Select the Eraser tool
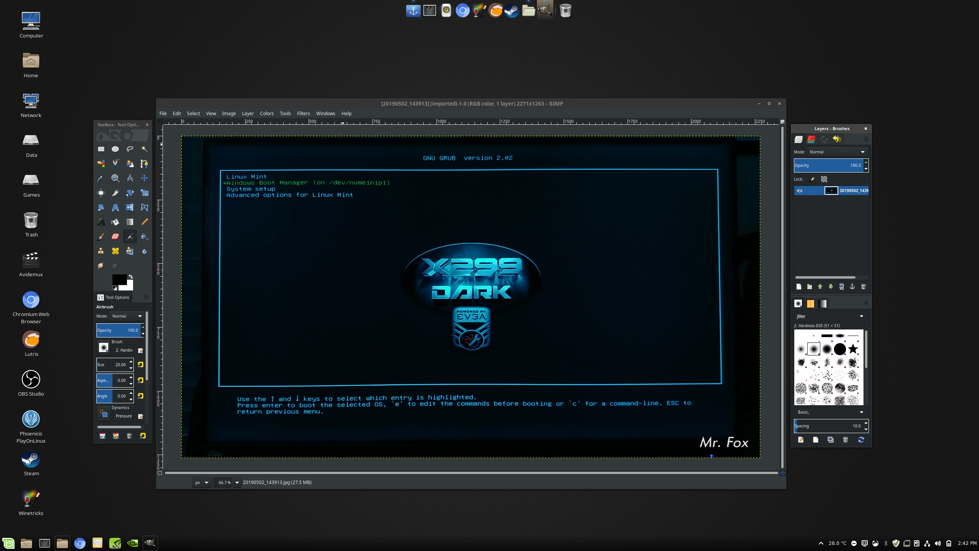This screenshot has height=551, width=979. pyautogui.click(x=115, y=236)
